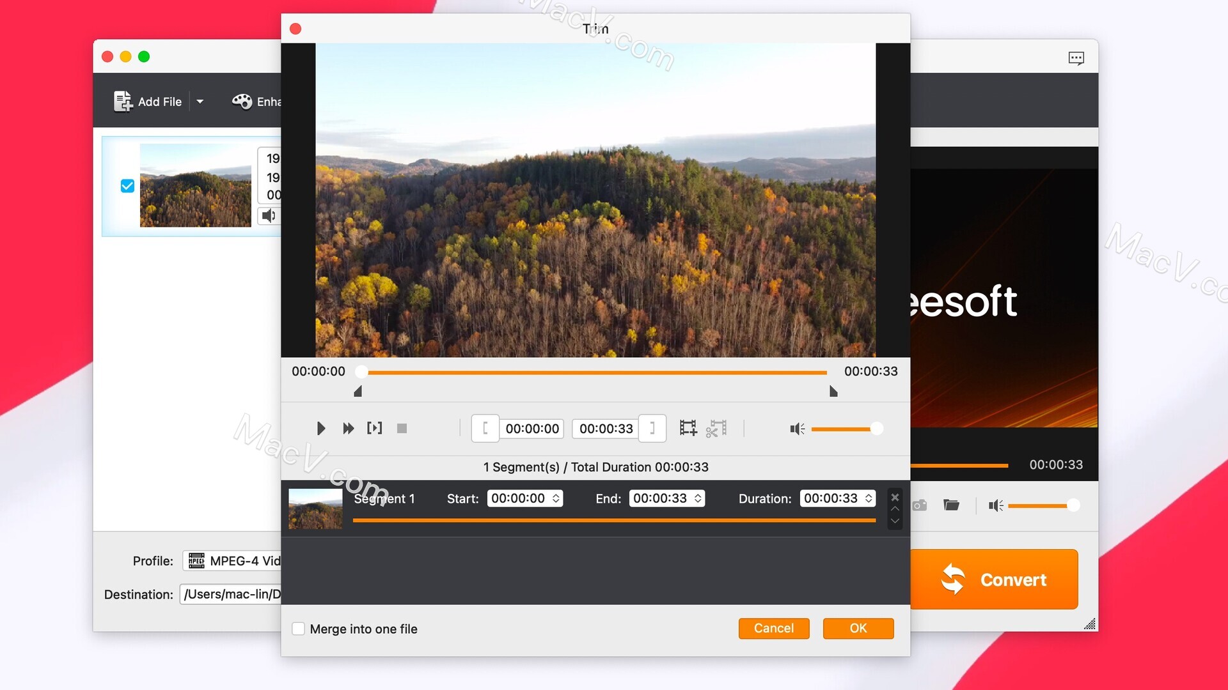Select the video thumbnail in file list
This screenshot has height=690, width=1228.
tap(196, 185)
